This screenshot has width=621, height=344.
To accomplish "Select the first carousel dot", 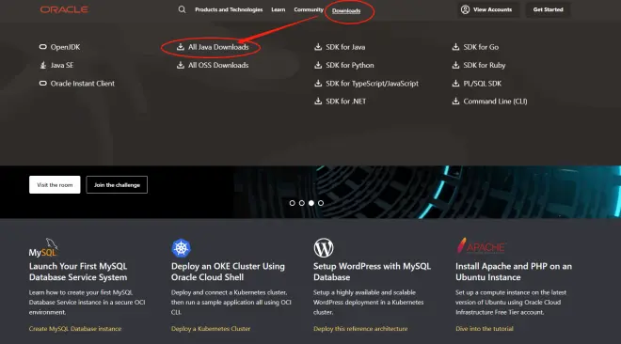I will (x=293, y=203).
